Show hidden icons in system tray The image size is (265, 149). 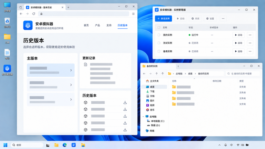(x=219, y=145)
